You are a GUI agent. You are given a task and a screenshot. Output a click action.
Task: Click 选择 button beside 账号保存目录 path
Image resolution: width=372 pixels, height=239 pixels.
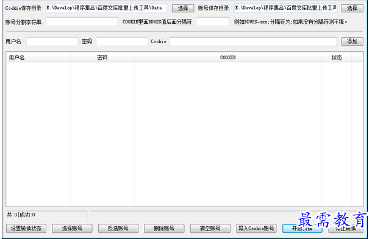352,9
